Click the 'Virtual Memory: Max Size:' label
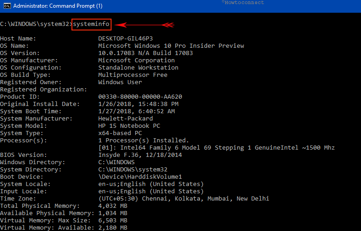 46,221
